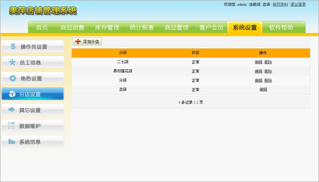Click 删除 link for 二七店

pyautogui.click(x=268, y=62)
